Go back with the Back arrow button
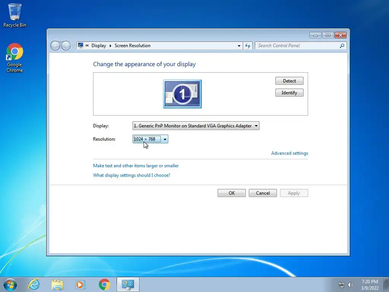The image size is (389, 292). tap(55, 46)
